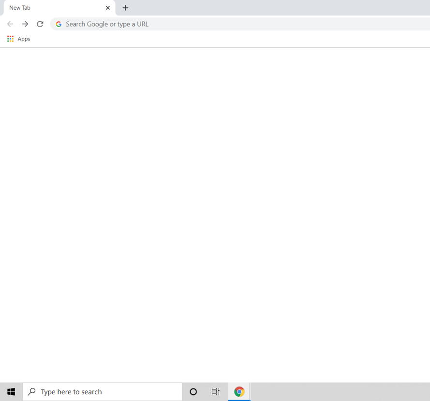Viewport: 430px width, 401px height.
Task: Click the taskbar search magnifier icon
Action: [x=32, y=392]
